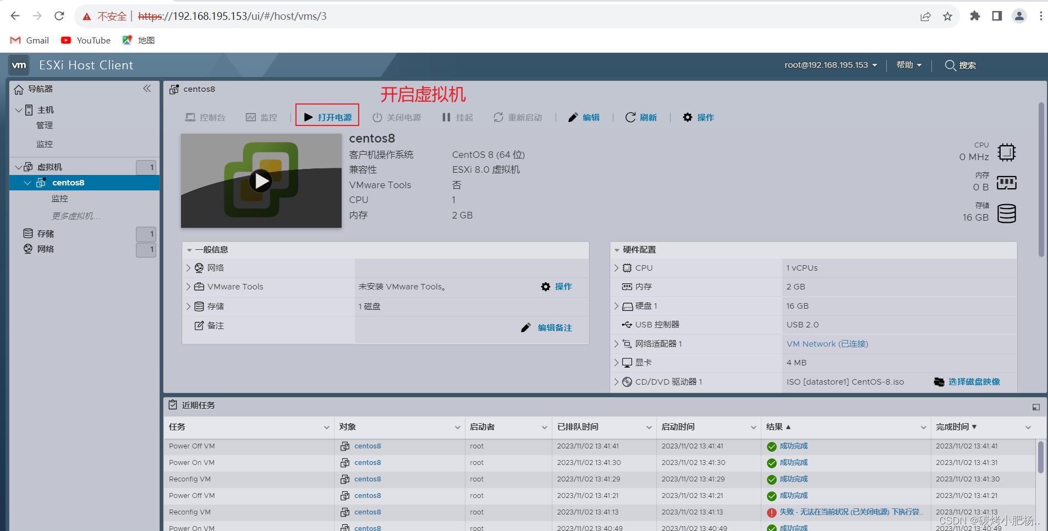The image size is (1048, 531).
Task: Open Networking (网络) in the navigator
Action: [46, 249]
